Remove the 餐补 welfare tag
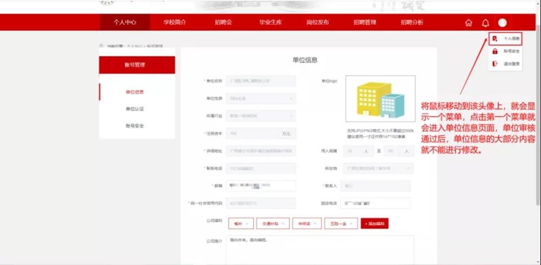This screenshot has height=265, width=541. click(247, 223)
